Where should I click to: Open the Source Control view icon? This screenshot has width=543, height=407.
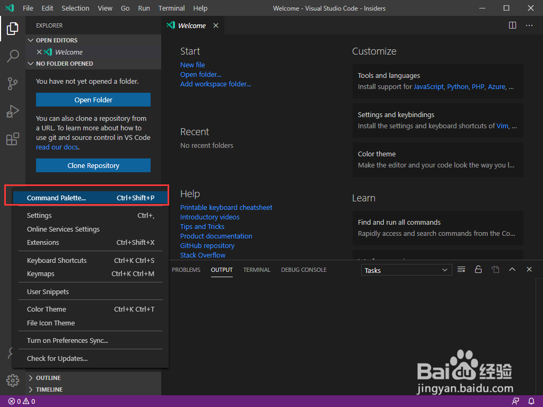13,83
